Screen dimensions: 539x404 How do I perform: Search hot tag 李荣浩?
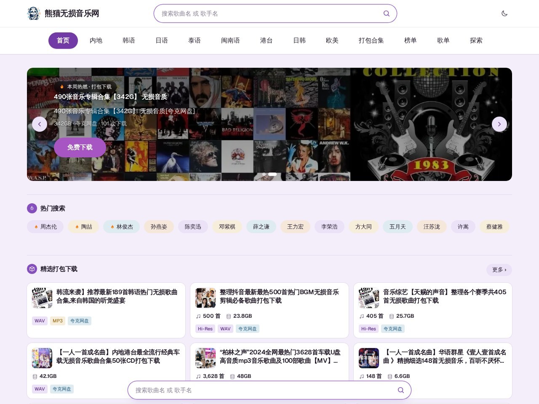329,226
